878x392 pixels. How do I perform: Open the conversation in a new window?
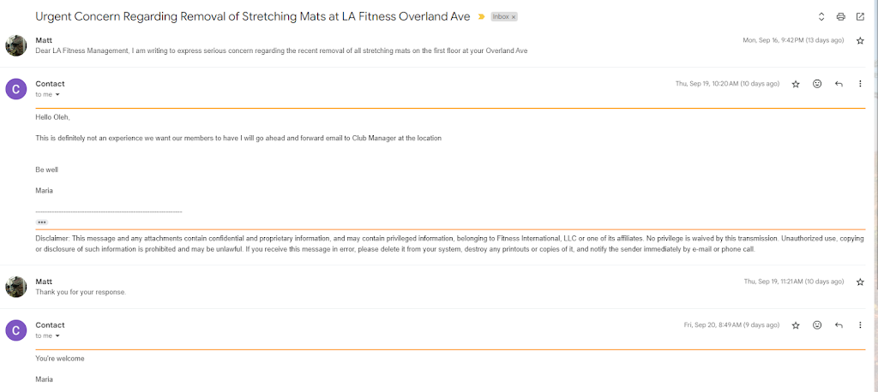(x=860, y=16)
